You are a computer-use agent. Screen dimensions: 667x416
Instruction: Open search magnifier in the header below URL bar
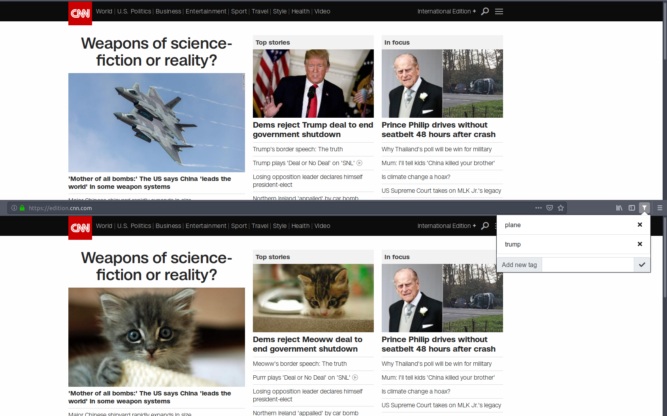point(485,226)
